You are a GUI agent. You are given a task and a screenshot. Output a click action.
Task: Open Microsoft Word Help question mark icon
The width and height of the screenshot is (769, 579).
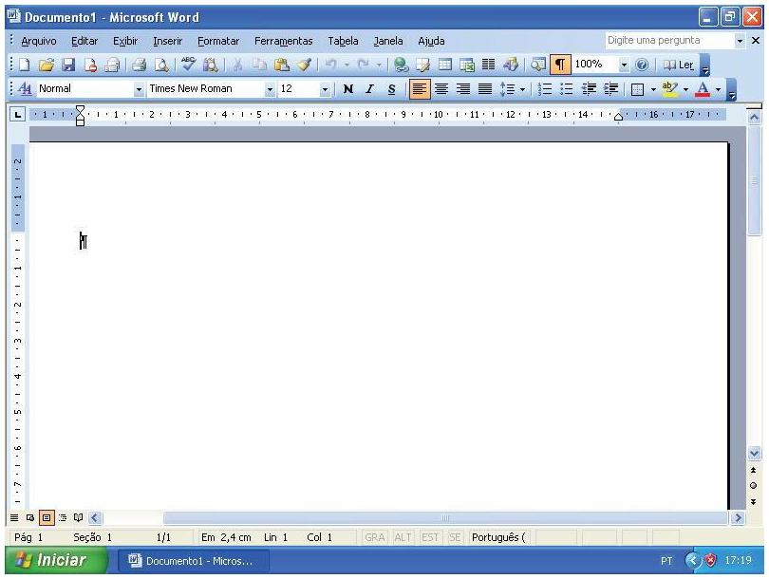[643, 65]
